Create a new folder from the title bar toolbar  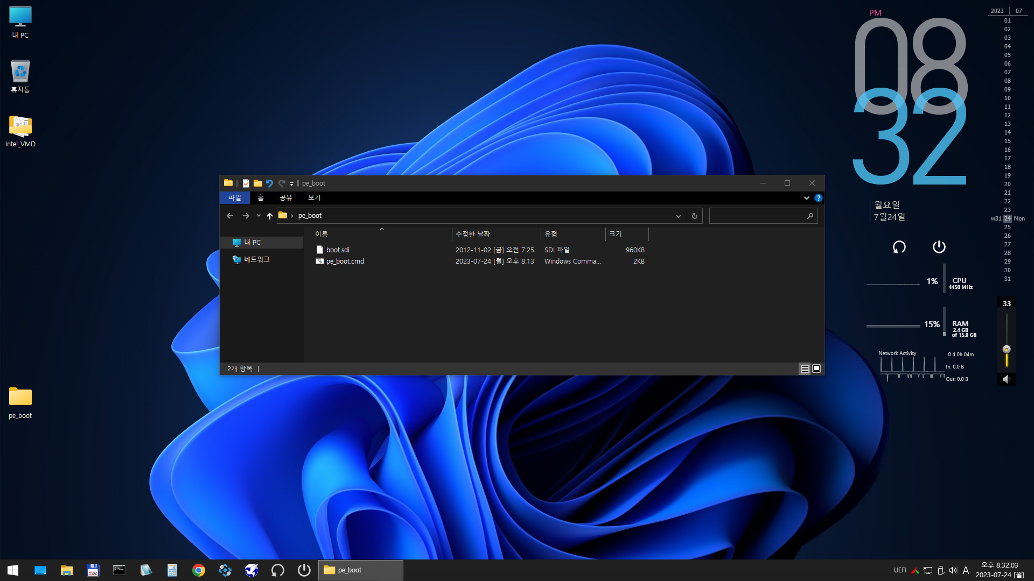(258, 183)
